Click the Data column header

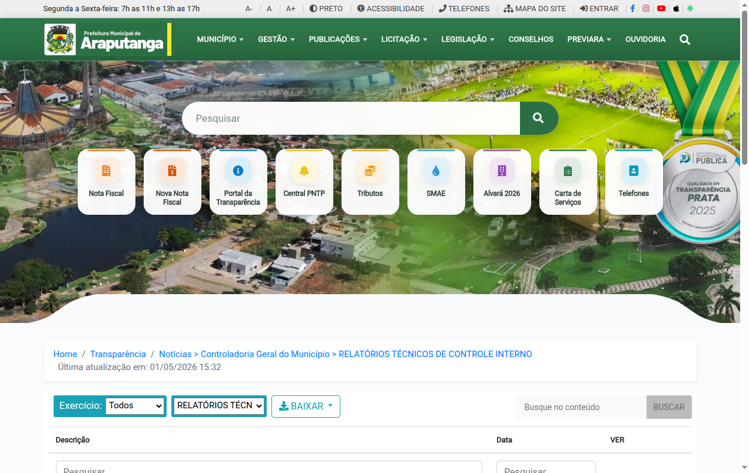point(504,440)
